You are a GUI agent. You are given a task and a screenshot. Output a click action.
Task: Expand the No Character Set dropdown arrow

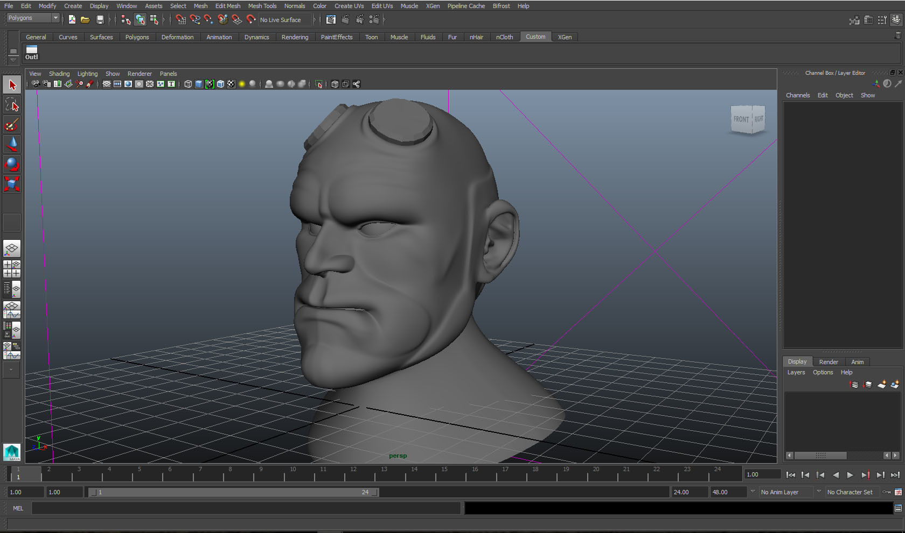(x=819, y=492)
